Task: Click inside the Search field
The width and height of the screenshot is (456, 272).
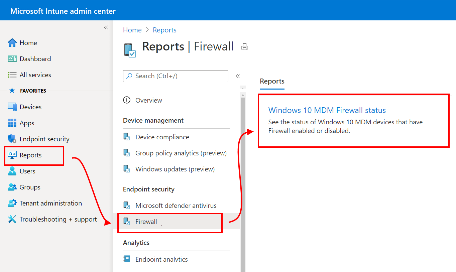Action: point(176,76)
